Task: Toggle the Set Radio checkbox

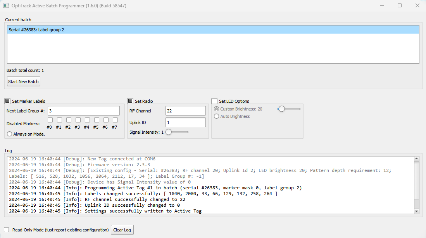Action: (x=131, y=101)
